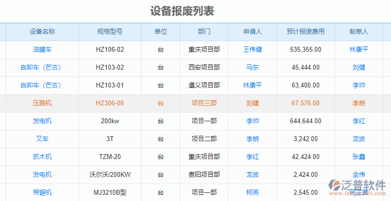Viewport: 391px width, 201px height.
Task: Select the cell with amount 644,644.00
Action: (305, 121)
